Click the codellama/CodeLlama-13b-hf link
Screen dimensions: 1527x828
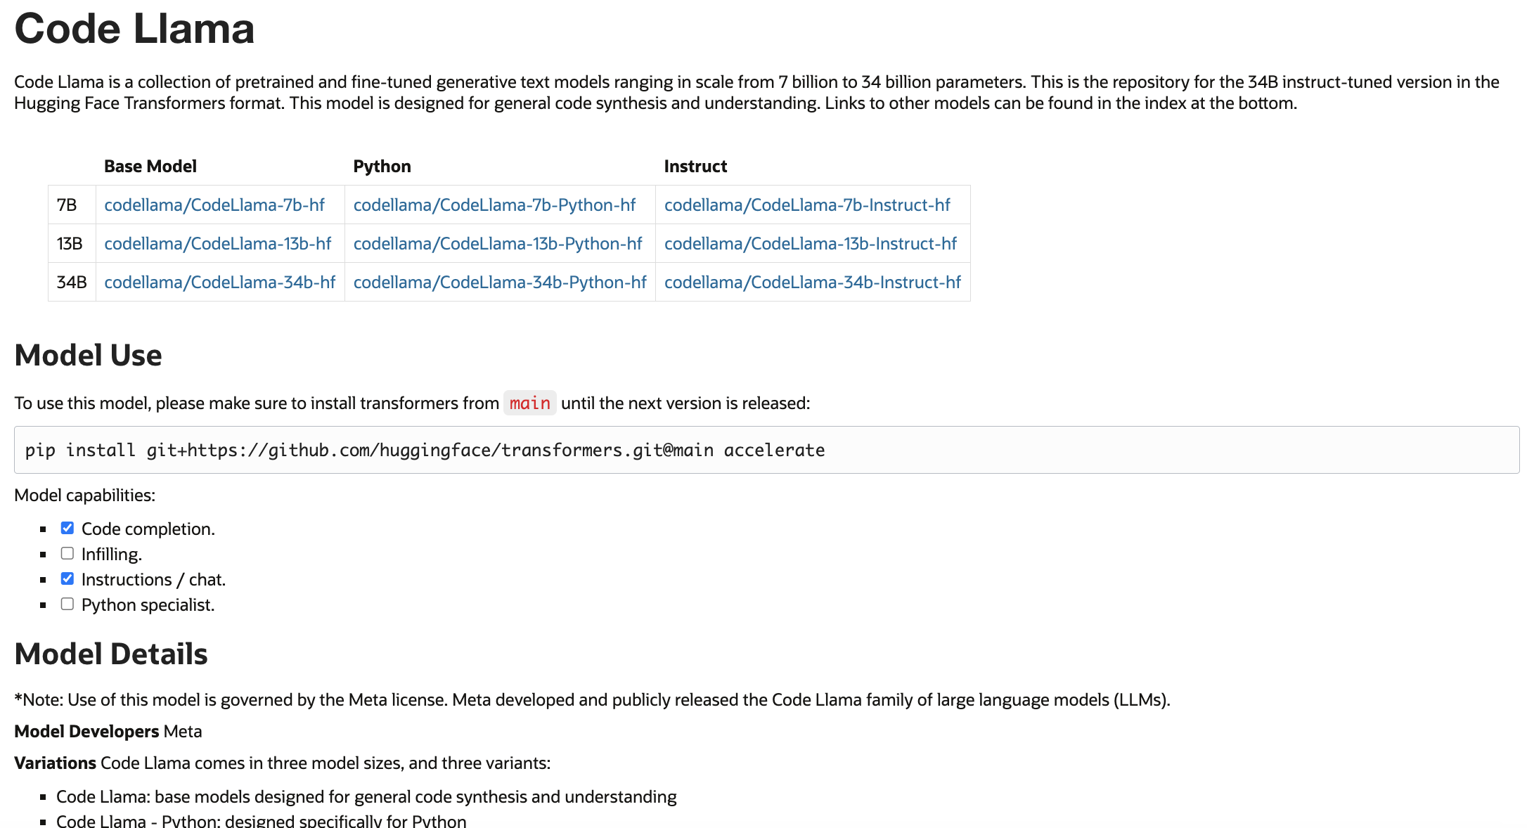217,244
